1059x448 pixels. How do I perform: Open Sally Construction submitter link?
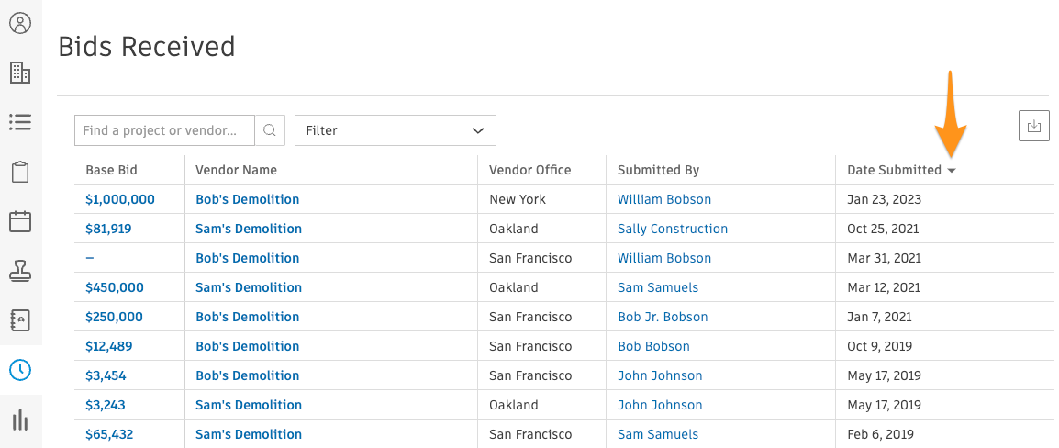coord(672,229)
